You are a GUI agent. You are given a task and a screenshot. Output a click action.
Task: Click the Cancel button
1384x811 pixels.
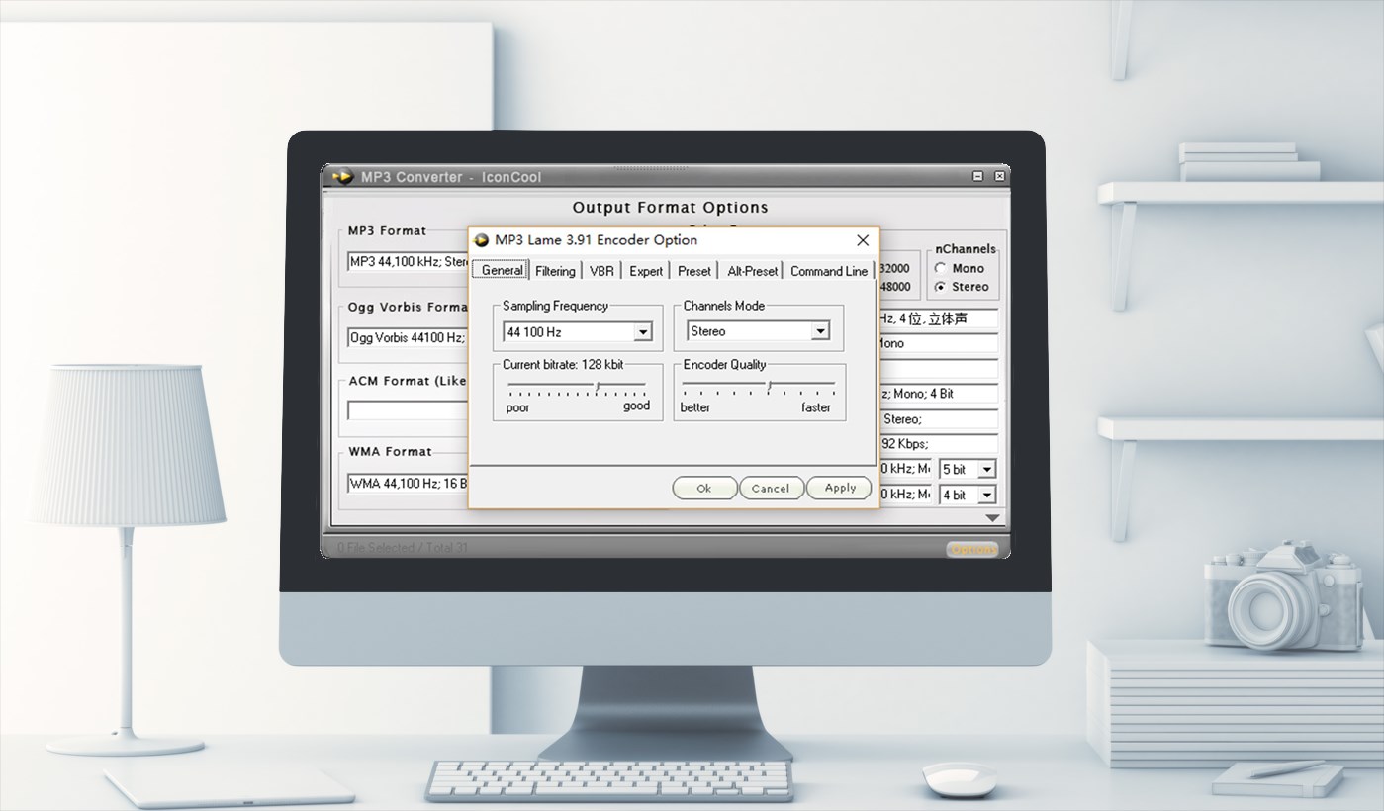(771, 488)
